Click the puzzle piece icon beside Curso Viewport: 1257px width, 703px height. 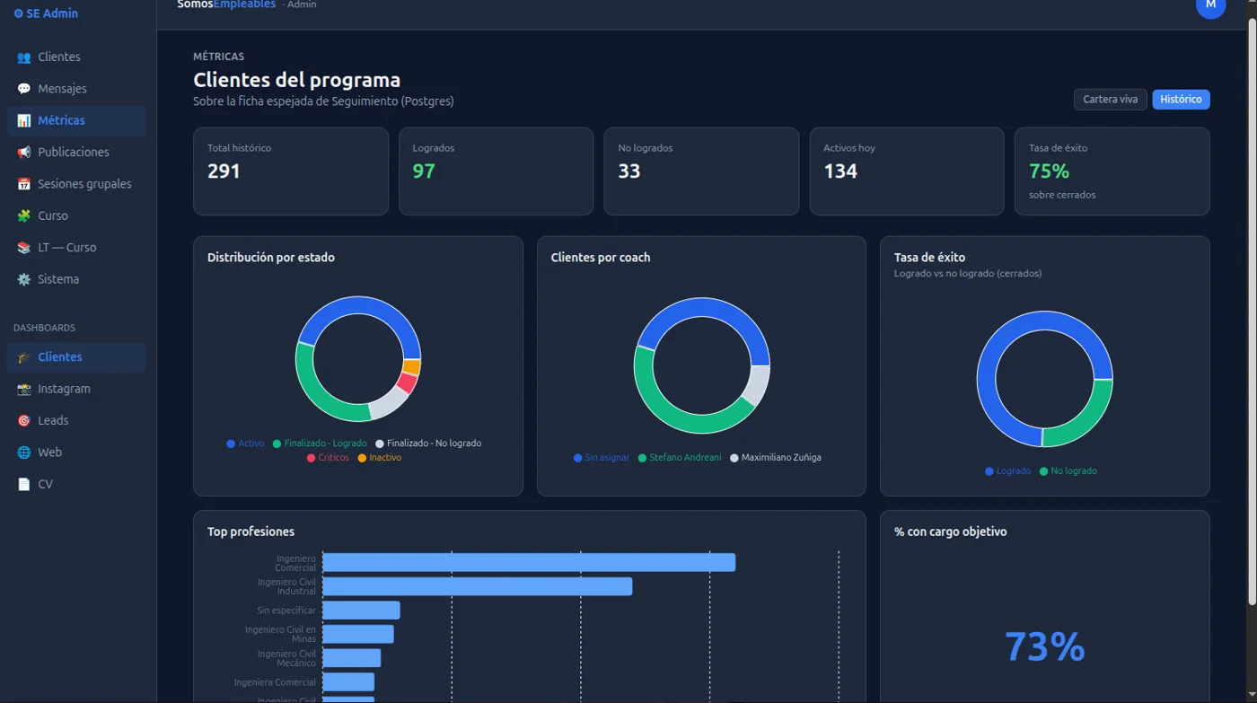point(23,216)
